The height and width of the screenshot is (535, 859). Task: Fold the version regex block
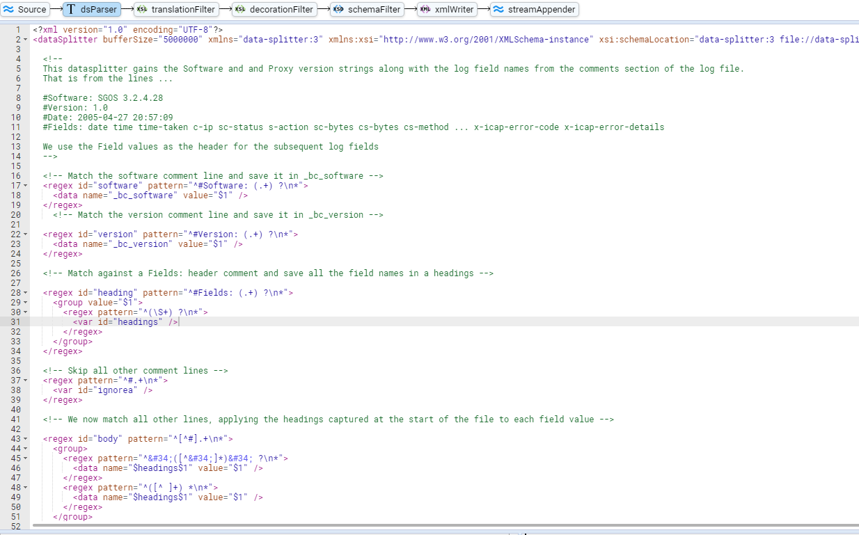pyautogui.click(x=26, y=234)
